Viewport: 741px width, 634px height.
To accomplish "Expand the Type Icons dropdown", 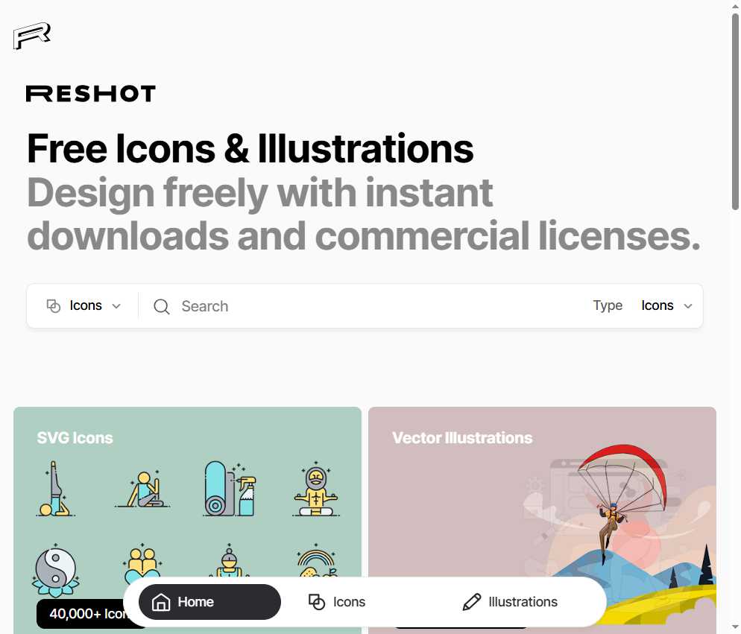I will [x=666, y=305].
